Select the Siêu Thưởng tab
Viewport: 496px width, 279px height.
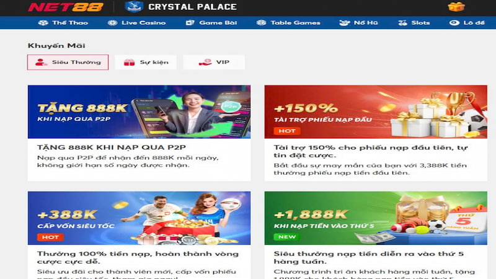click(x=68, y=63)
